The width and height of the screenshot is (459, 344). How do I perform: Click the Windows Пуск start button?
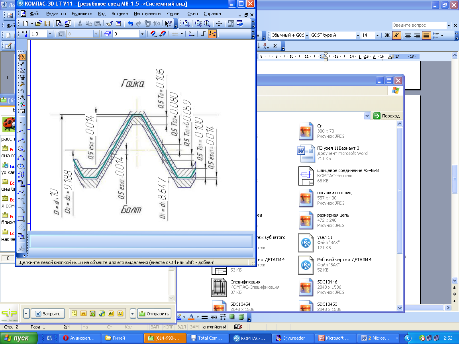coord(19,338)
